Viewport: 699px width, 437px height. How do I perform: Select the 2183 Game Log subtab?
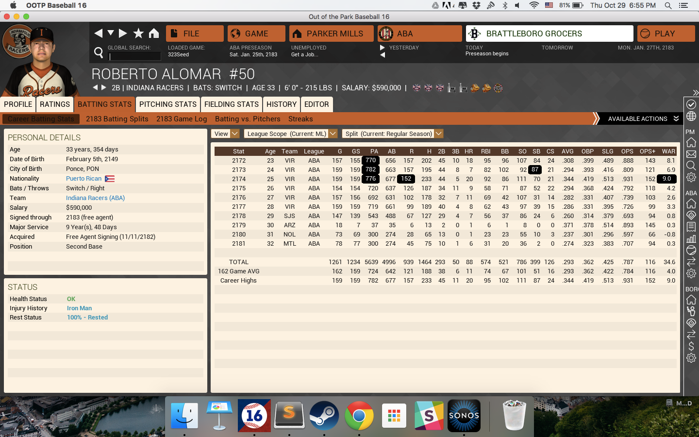(x=182, y=119)
